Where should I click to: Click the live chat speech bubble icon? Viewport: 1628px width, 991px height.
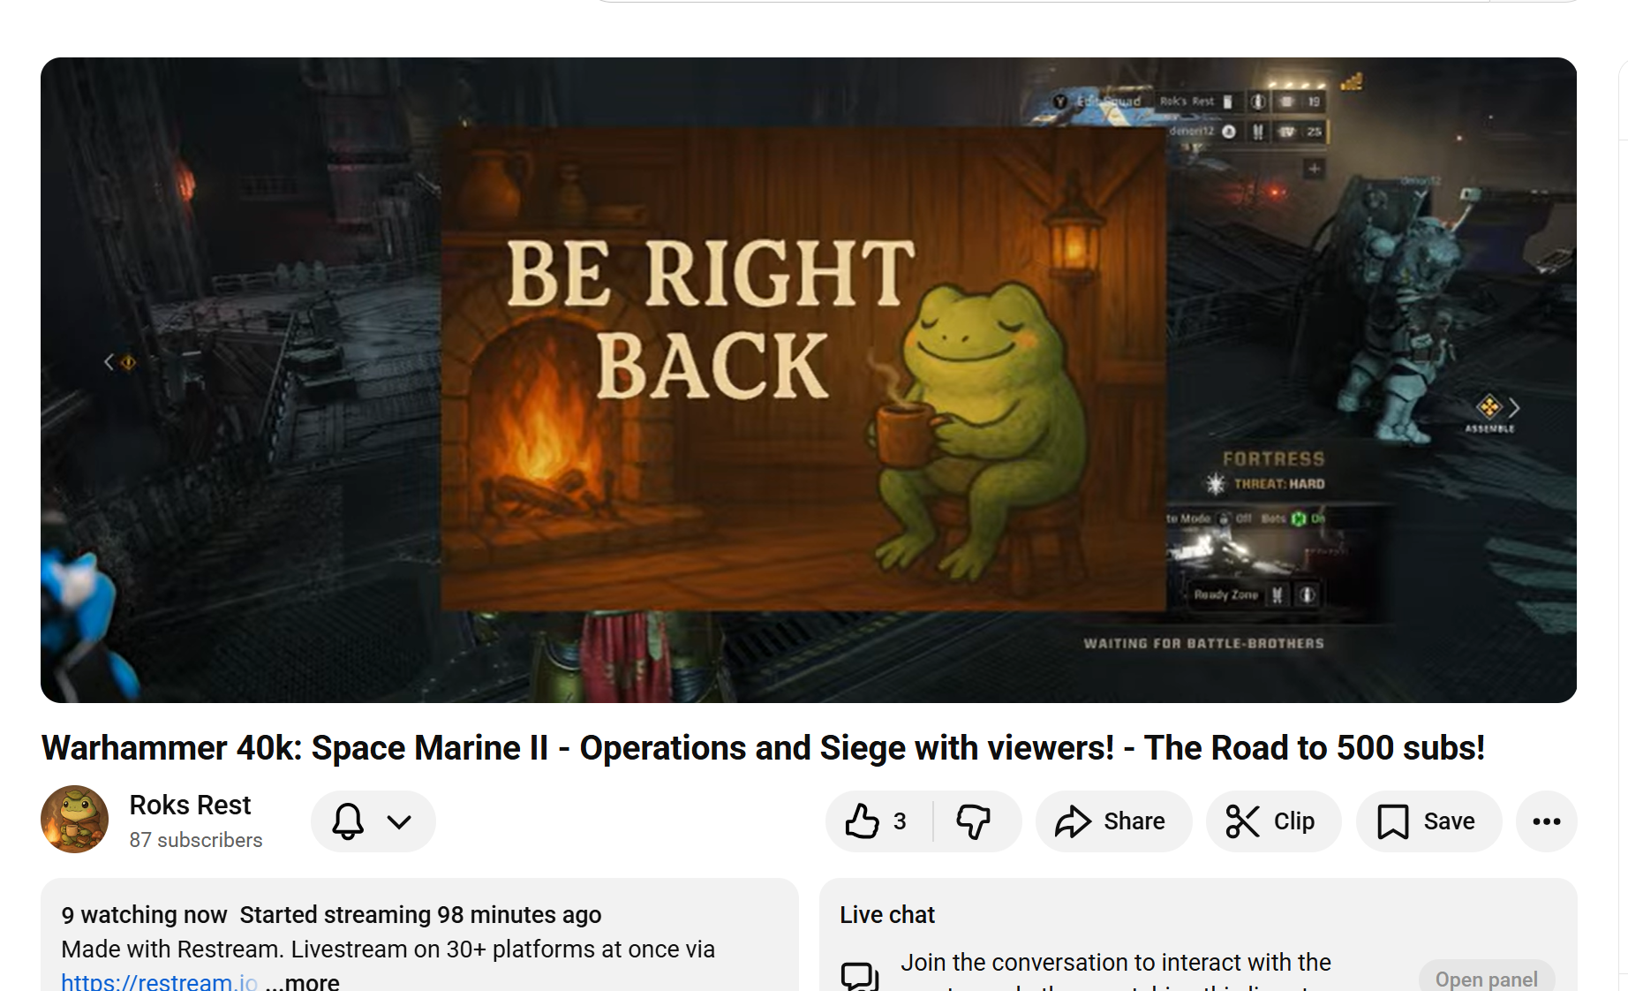click(859, 976)
